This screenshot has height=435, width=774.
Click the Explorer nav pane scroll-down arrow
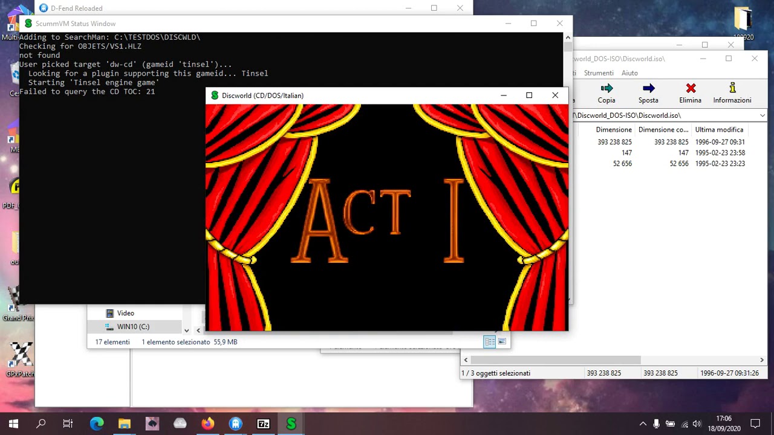click(x=186, y=330)
